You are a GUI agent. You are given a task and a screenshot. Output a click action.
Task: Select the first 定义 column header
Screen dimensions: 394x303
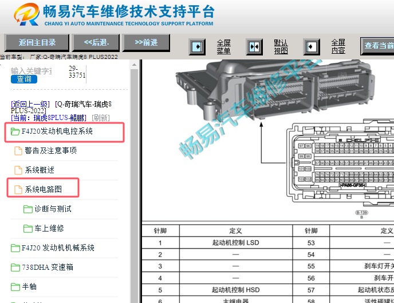click(x=236, y=231)
